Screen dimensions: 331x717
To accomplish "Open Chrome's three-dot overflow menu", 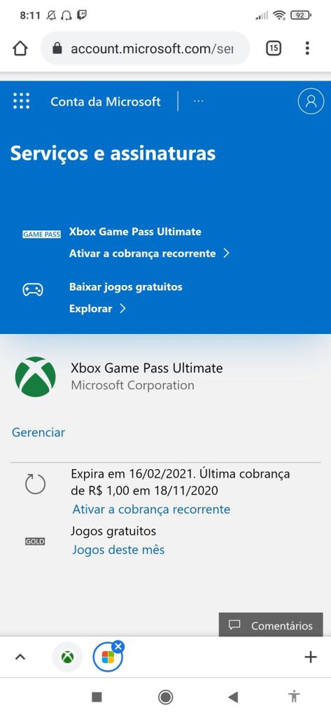I will [x=307, y=48].
